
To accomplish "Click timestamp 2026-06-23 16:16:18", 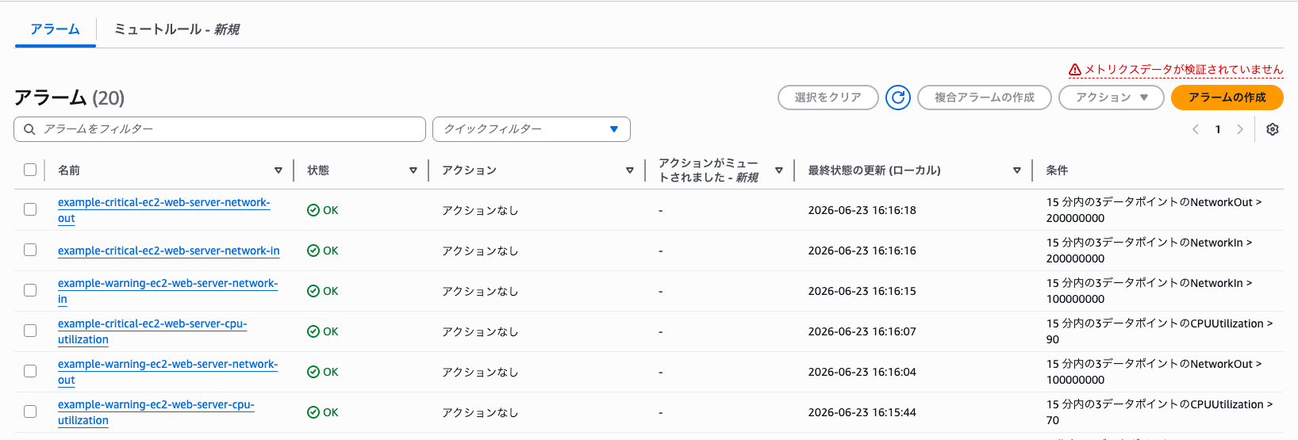I will coord(862,210).
